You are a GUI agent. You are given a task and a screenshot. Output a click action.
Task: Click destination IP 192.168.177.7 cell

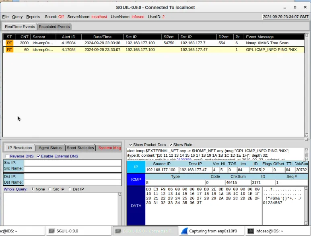[x=193, y=43]
